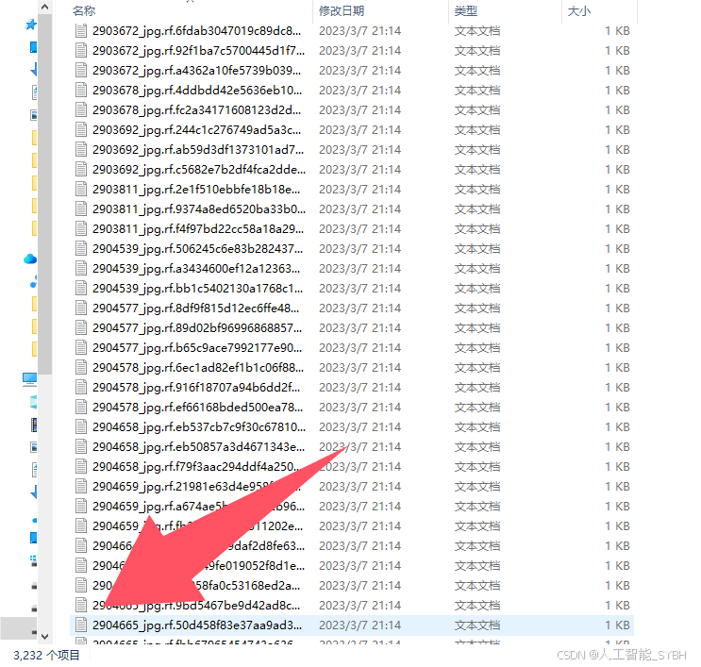Image resolution: width=701 pixels, height=667 pixels.
Task: Select file name 2904578_jpg.rf.916f18707a94b6dd2f...
Action: click(196, 388)
